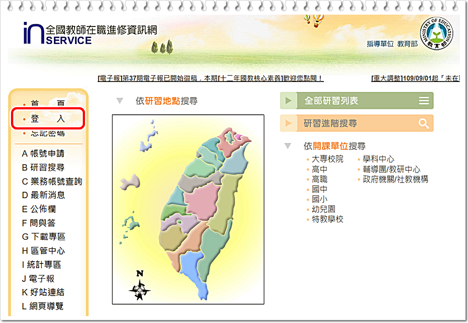The height and width of the screenshot is (323, 468).
Task: Select the Matsu islands at map top-left
Action: pyautogui.click(x=149, y=136)
